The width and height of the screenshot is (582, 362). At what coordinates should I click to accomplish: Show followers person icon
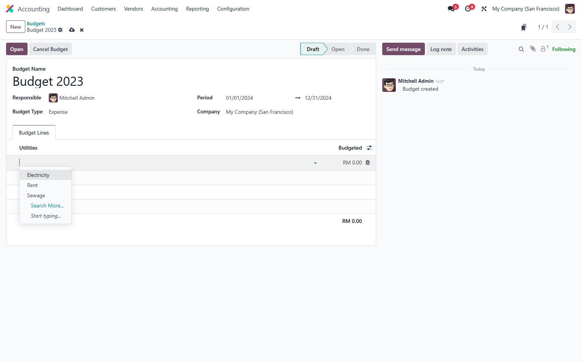[544, 48]
